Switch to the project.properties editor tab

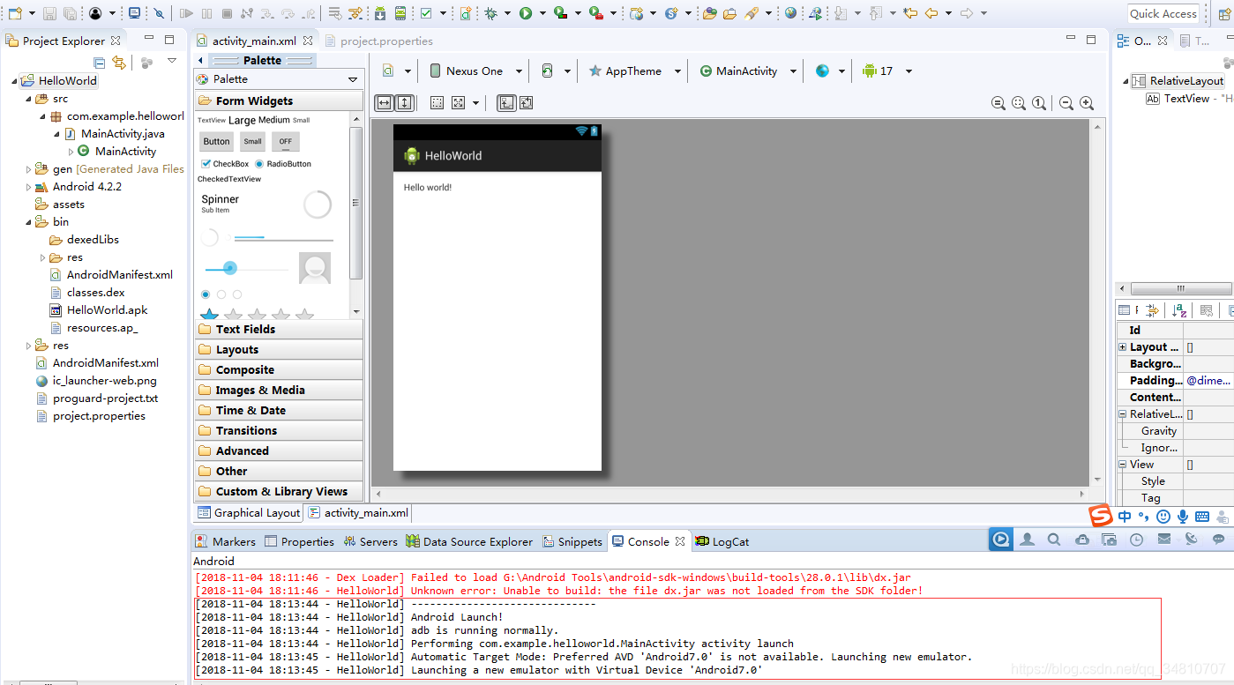pos(379,41)
